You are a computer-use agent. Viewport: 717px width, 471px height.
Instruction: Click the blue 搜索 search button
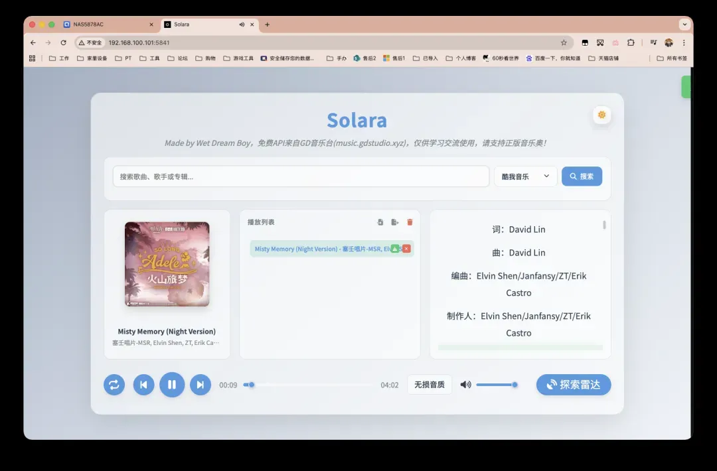pyautogui.click(x=582, y=176)
